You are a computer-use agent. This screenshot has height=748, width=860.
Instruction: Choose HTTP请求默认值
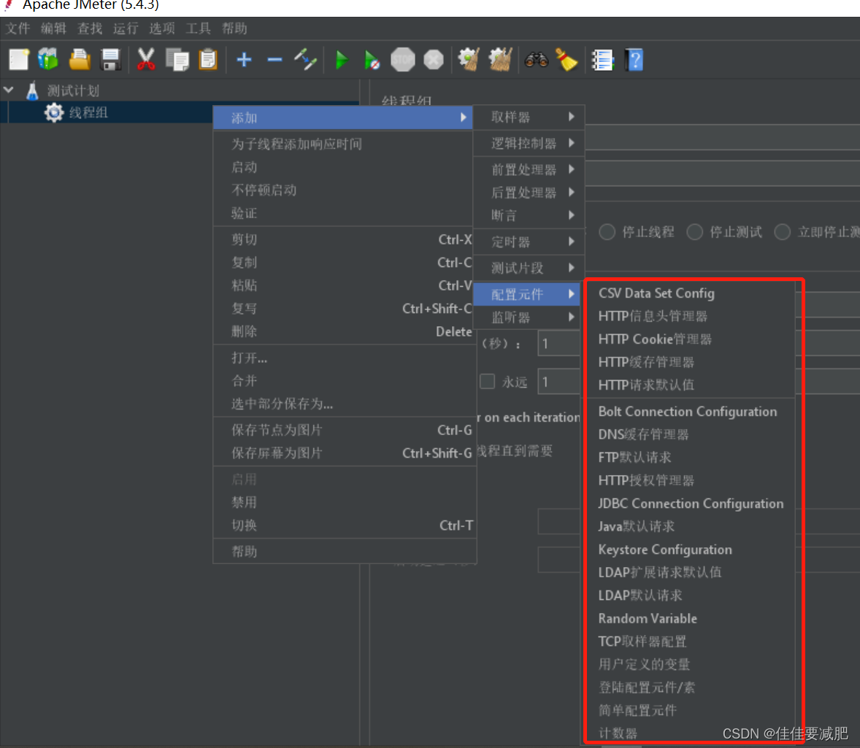pos(689,385)
